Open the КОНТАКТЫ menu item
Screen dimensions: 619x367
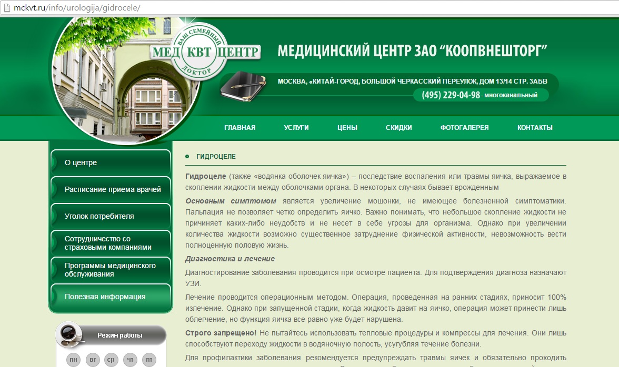pos(535,128)
